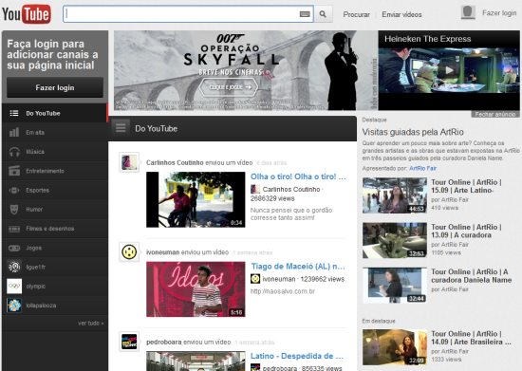This screenshot has height=371, width=522.
Task: Click Tour Online 14.09 Arte Brasileira thumbnail
Action: point(395,347)
